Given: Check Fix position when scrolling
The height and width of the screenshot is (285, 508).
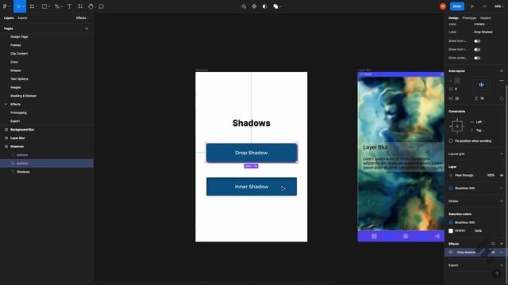Looking at the screenshot, I should [451, 141].
